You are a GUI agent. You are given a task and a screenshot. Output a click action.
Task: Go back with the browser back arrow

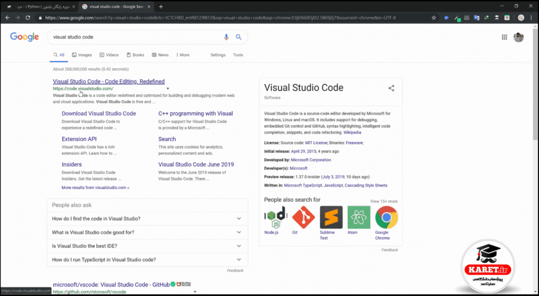coord(7,17)
